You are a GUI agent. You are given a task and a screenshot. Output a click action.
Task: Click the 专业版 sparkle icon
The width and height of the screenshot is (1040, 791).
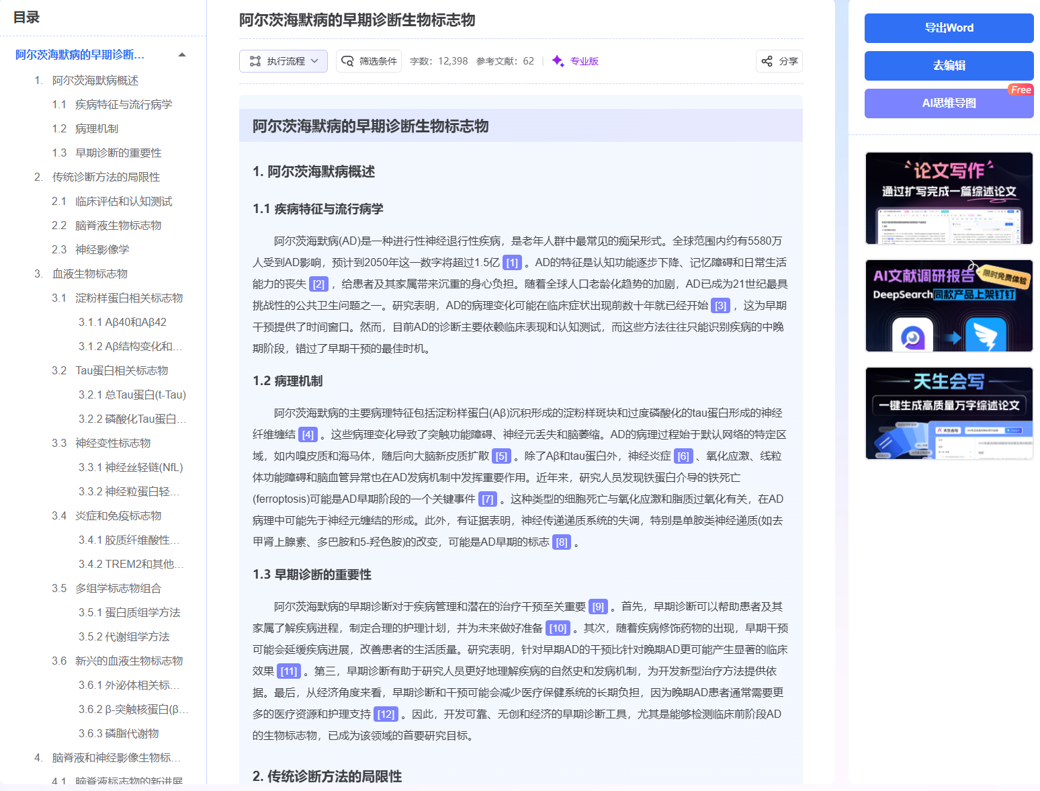[x=558, y=61]
